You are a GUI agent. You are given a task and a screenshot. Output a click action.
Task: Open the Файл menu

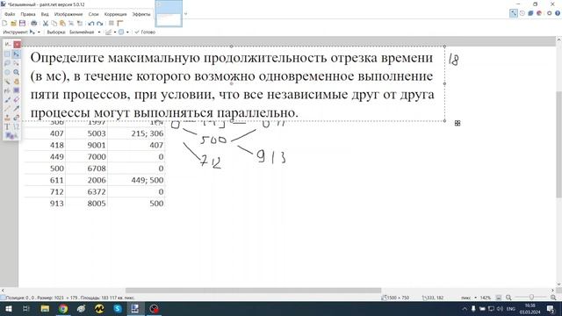pos(10,14)
